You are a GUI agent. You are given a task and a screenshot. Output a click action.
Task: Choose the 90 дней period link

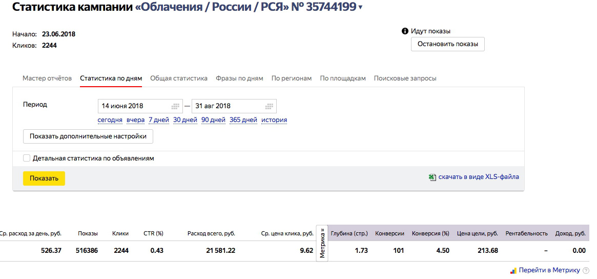(213, 120)
